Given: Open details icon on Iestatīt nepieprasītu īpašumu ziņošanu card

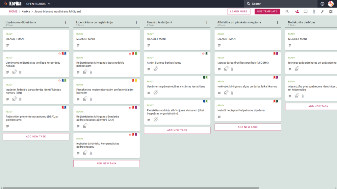Looking at the screenshot, I should (219, 117).
